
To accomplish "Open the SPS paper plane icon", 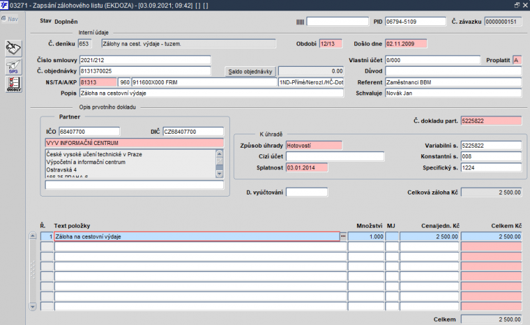I will [x=13, y=66].
